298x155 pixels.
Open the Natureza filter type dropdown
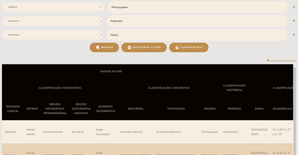coord(53,35)
